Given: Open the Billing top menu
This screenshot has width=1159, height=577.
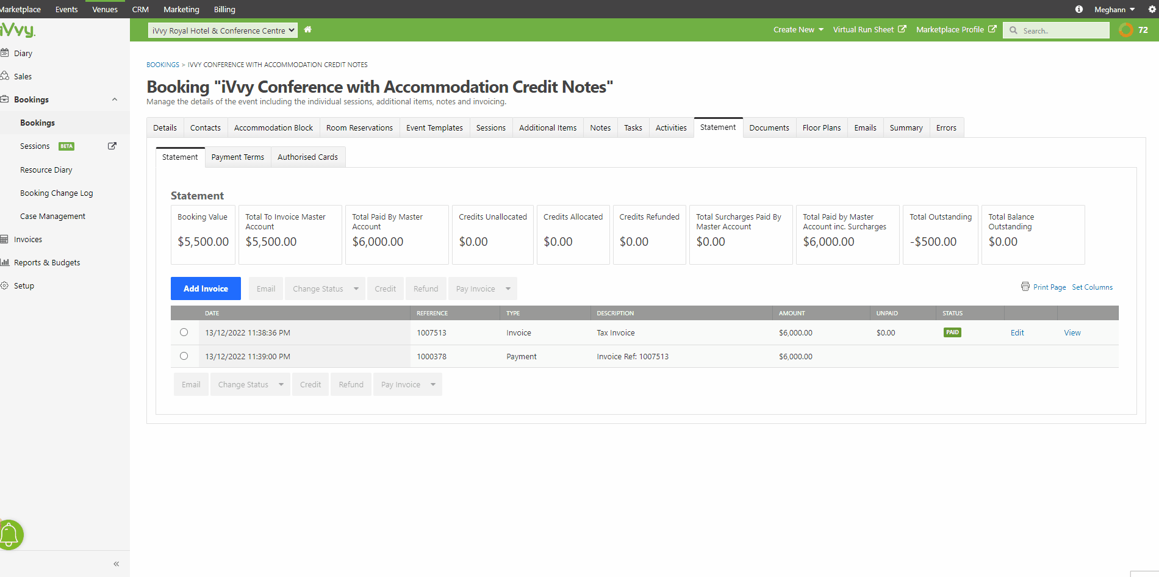Looking at the screenshot, I should click(224, 9).
